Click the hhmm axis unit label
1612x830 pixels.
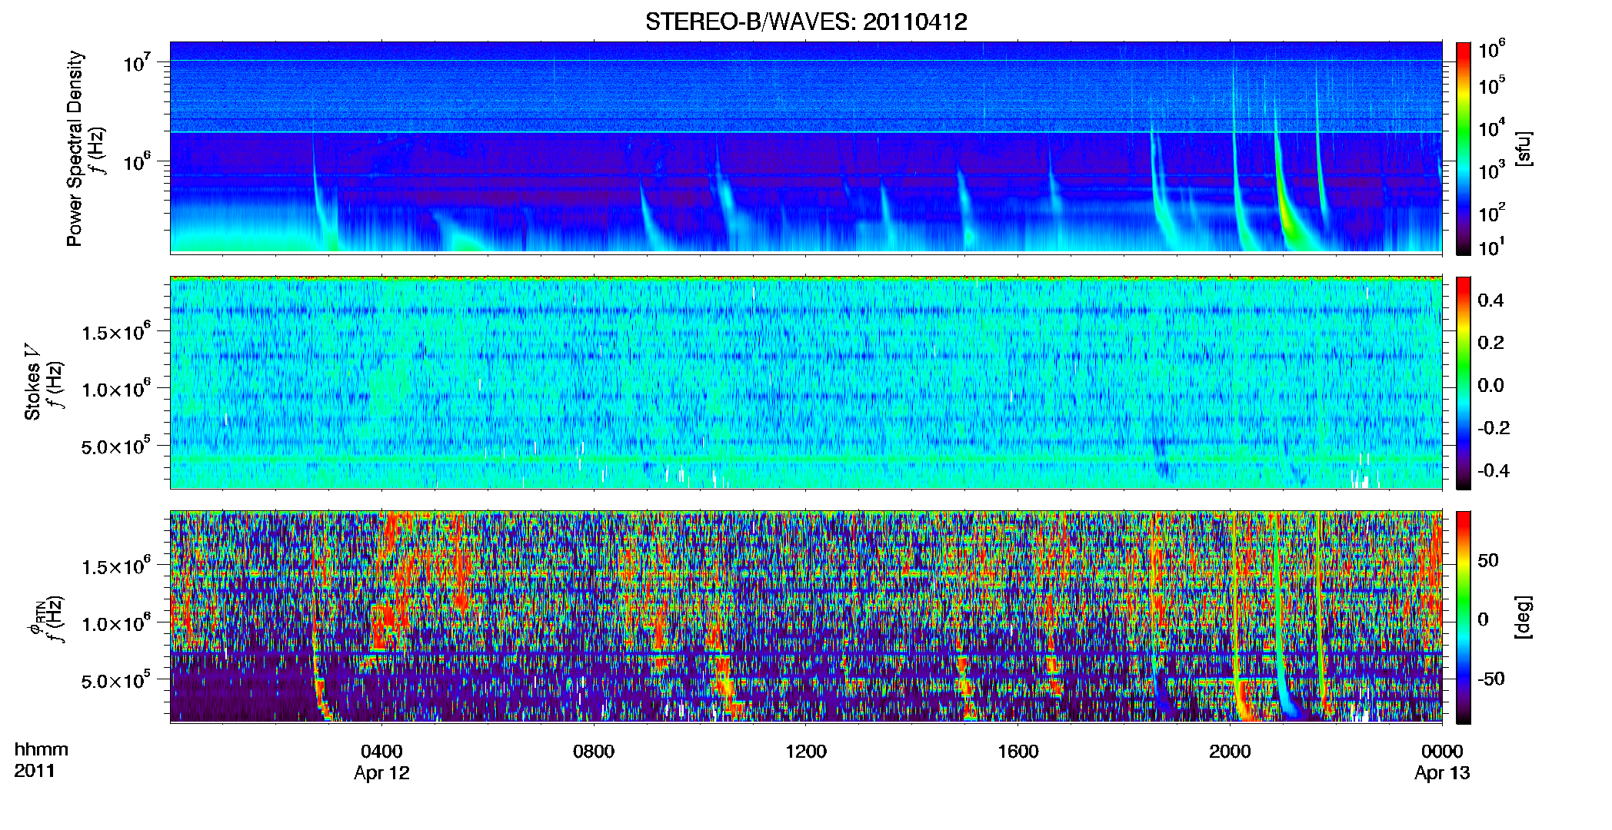pyautogui.click(x=42, y=749)
